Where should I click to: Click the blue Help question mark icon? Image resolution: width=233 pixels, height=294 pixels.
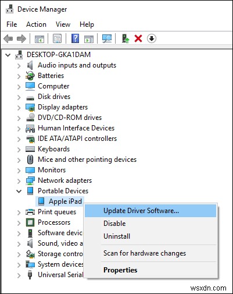[x=76, y=38]
